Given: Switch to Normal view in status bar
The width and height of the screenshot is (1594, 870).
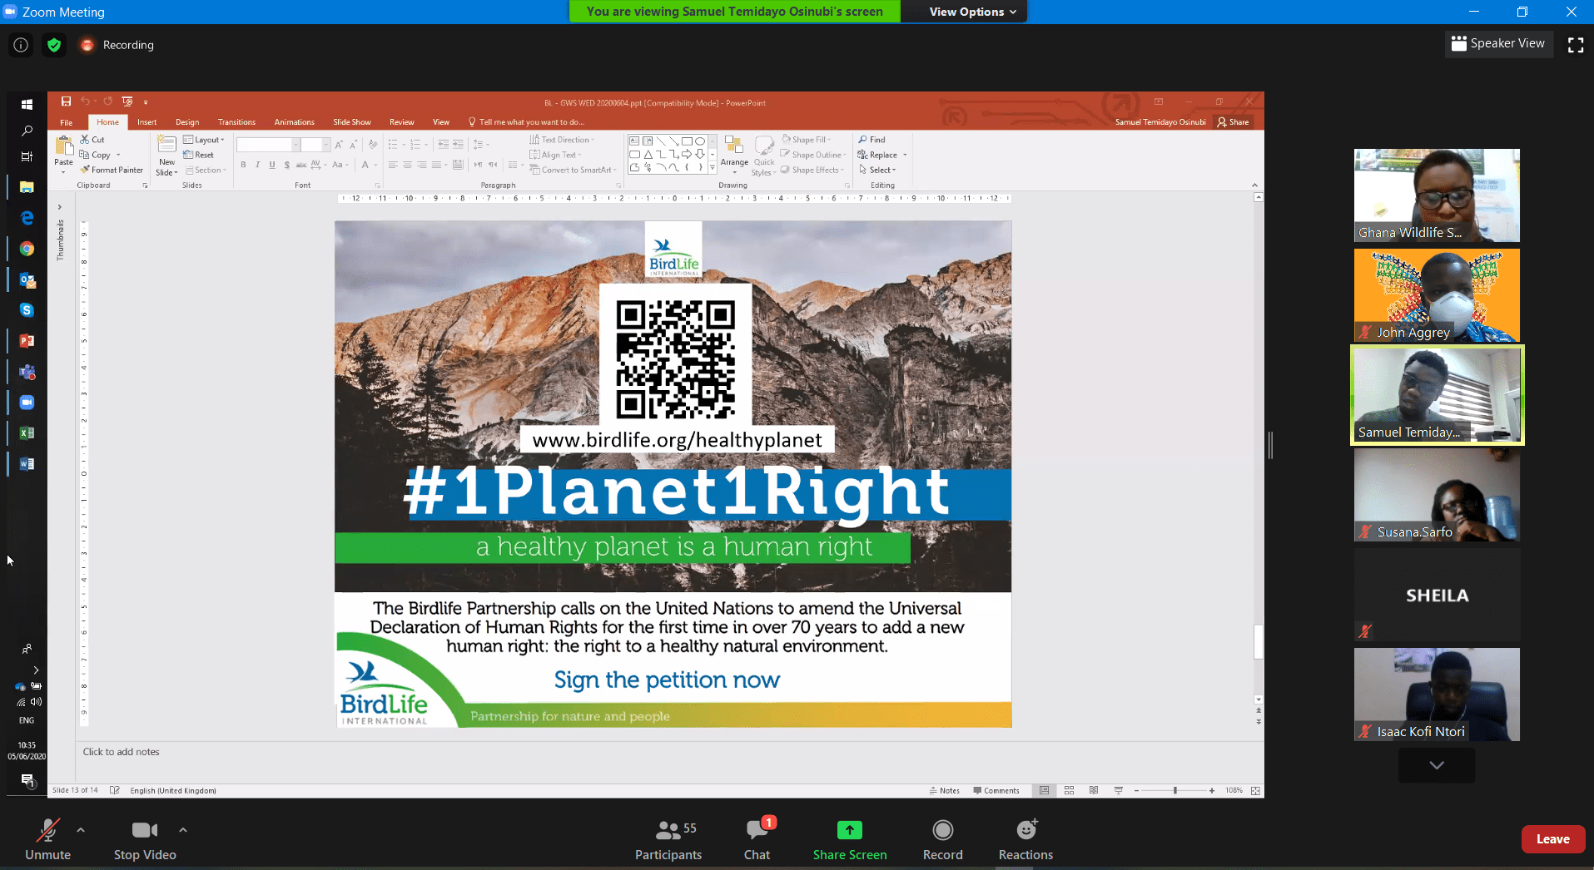Looking at the screenshot, I should tap(1044, 790).
